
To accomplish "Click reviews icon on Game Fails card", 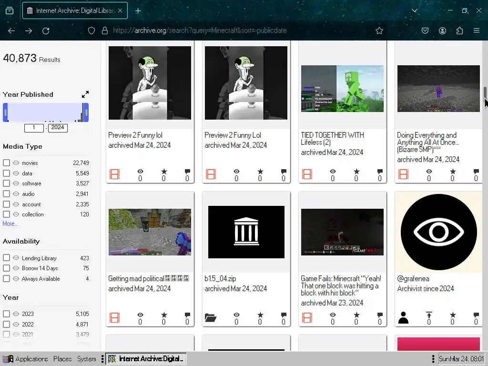I will 380,315.
